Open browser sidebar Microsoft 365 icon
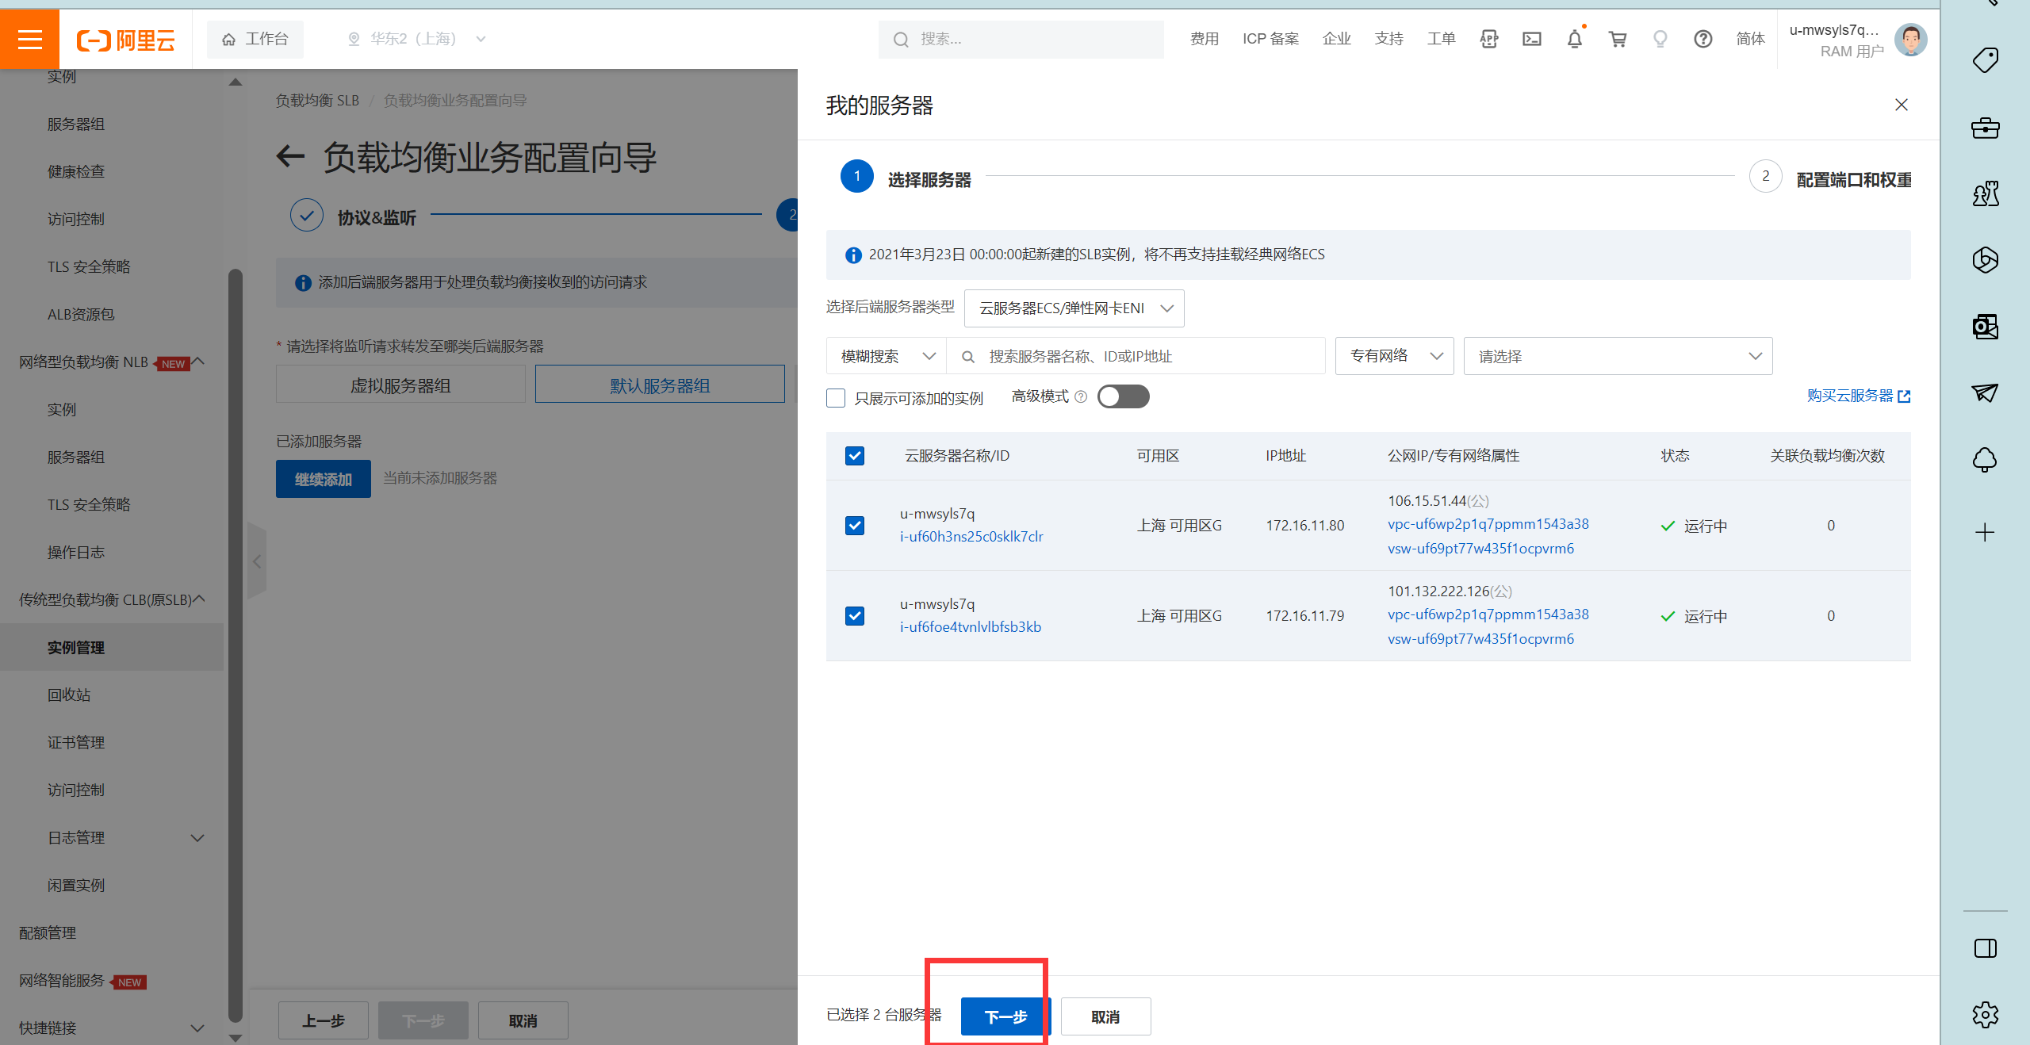The width and height of the screenshot is (2030, 1045). (x=1986, y=260)
